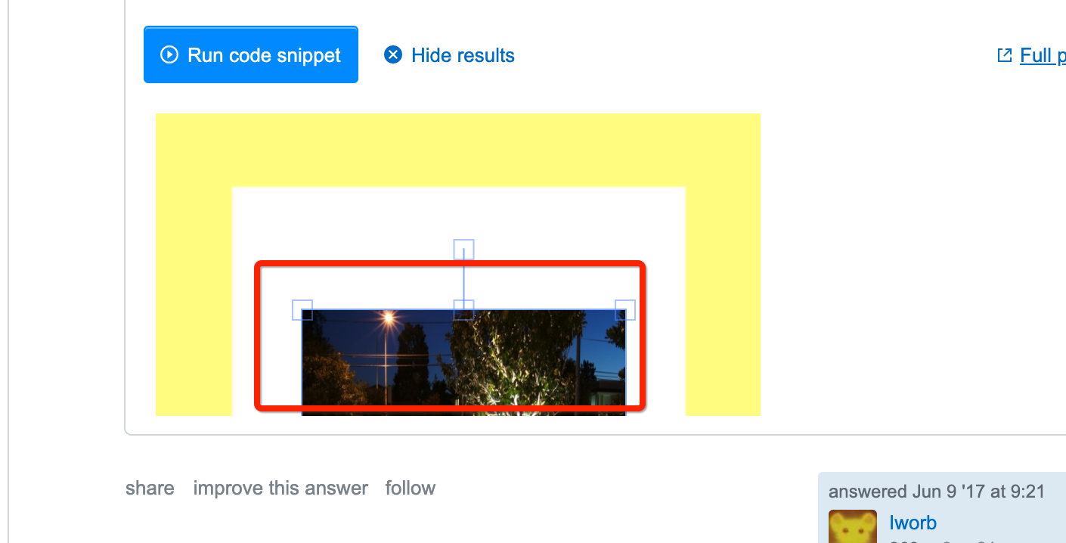This screenshot has height=543, width=1066.
Task: Click the top-center resize handle of the image
Action: pyautogui.click(x=463, y=309)
